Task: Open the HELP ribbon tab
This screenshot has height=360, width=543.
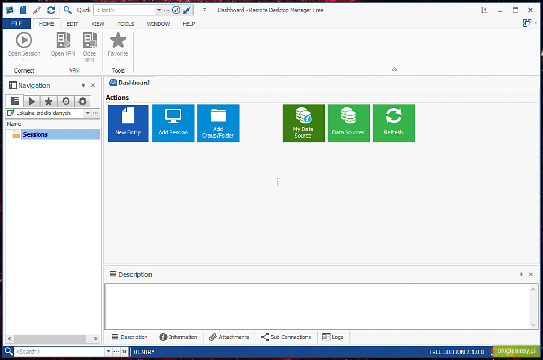Action: (189, 24)
